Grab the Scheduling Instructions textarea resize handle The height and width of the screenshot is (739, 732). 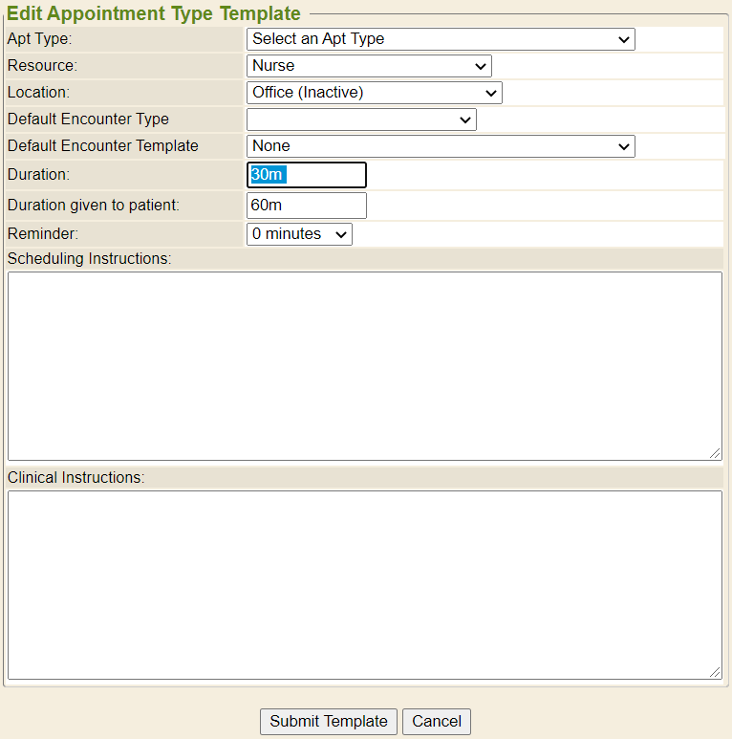(x=716, y=454)
